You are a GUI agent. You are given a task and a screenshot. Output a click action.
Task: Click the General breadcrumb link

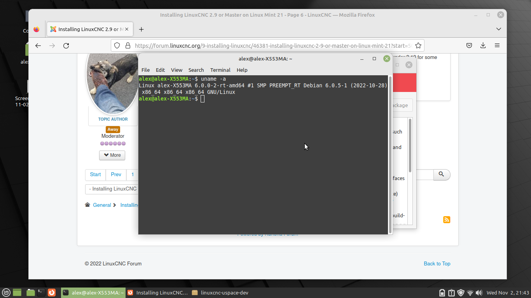(102, 205)
